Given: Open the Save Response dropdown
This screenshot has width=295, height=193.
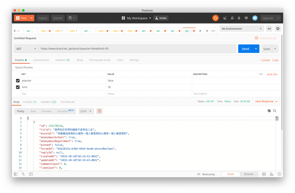Looking at the screenshot, I should tap(266, 102).
